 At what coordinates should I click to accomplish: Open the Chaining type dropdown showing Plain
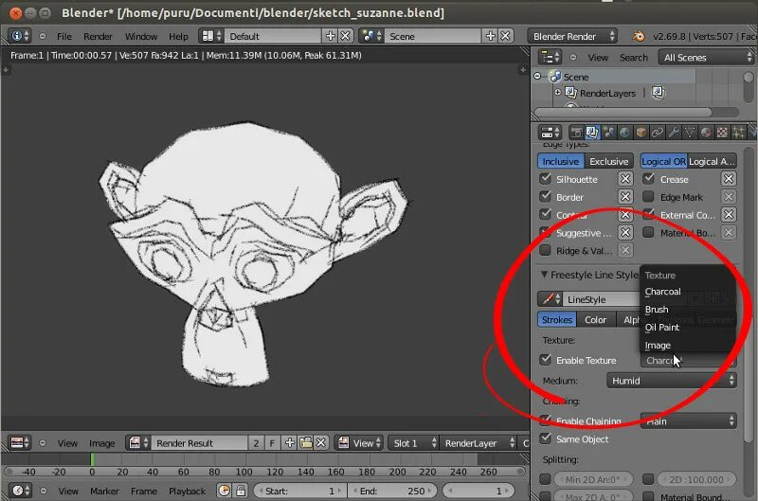pos(689,421)
